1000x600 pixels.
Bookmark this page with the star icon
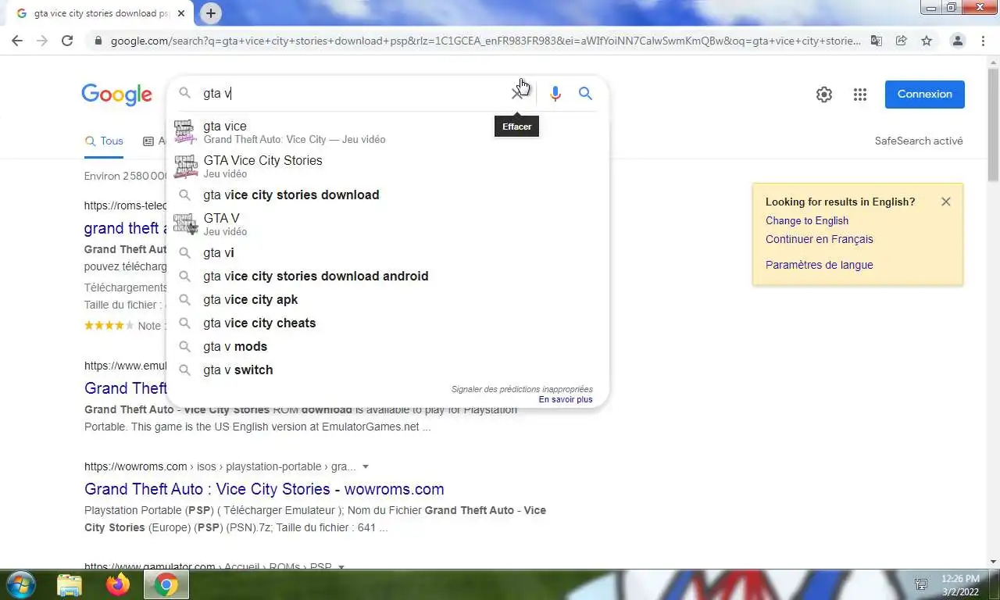927,41
